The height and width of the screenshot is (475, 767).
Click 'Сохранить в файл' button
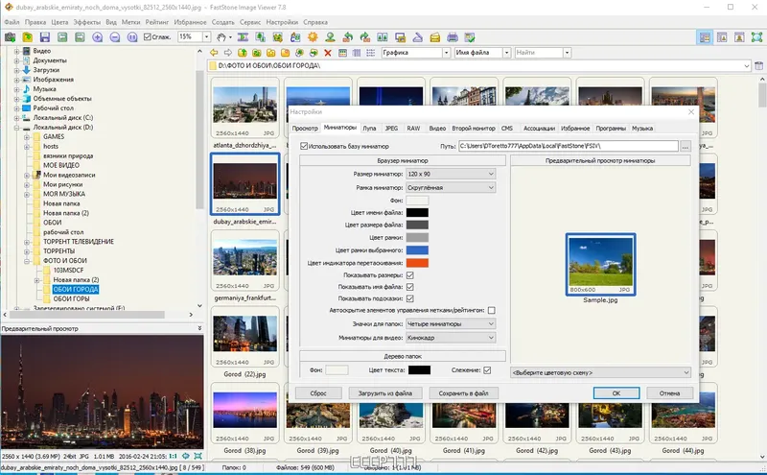(464, 393)
